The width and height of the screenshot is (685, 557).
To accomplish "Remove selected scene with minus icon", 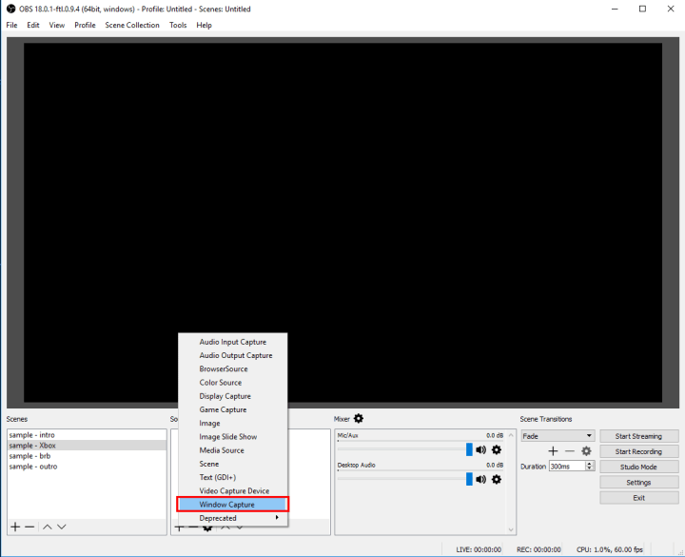I will click(29, 527).
